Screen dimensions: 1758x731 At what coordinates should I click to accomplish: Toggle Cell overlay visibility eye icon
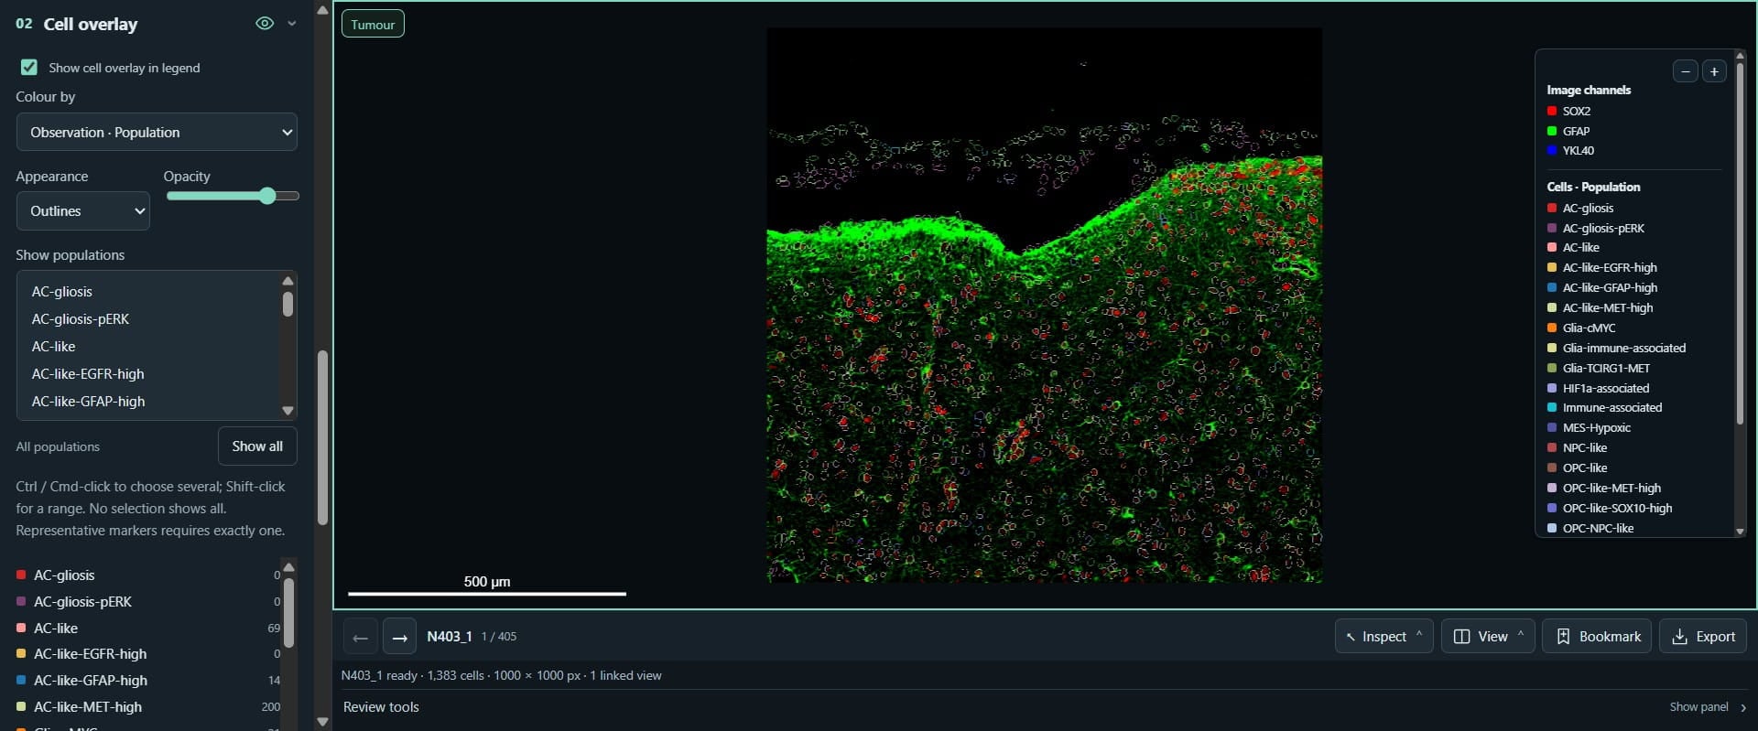[265, 24]
